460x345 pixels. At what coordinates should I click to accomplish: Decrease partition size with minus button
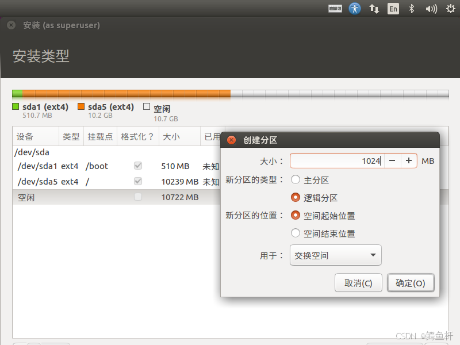click(392, 161)
